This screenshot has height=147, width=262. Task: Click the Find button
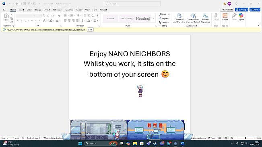(x=163, y=14)
